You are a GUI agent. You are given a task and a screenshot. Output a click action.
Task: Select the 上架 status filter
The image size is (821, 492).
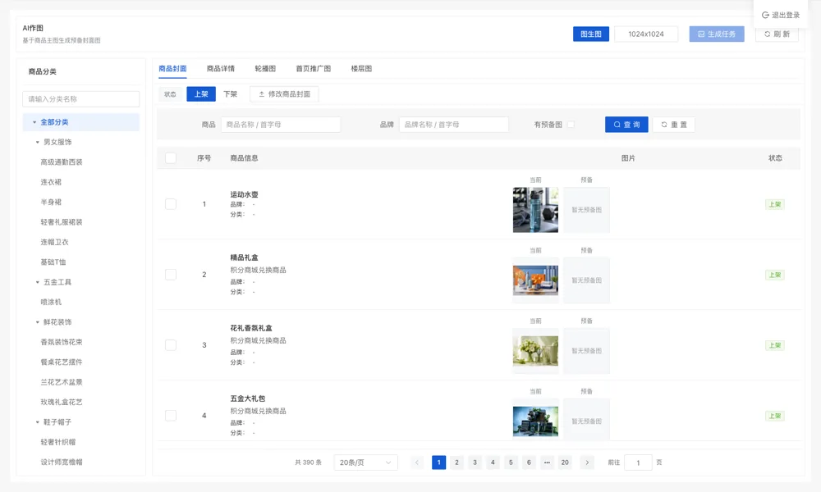(x=201, y=94)
